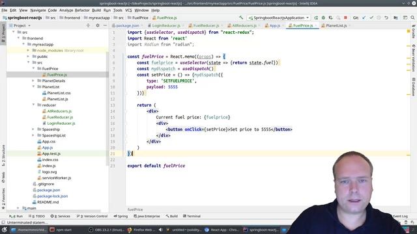
Task: Expand the public folder
Action: click(28, 57)
